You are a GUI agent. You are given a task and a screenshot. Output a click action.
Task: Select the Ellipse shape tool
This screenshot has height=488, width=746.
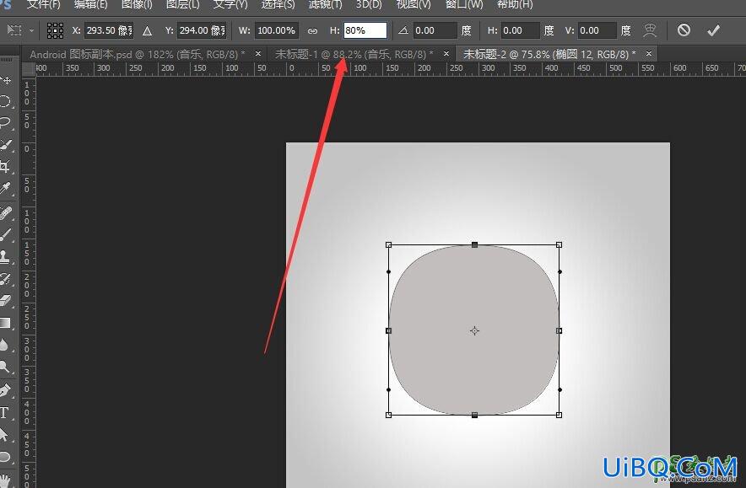tap(5, 457)
